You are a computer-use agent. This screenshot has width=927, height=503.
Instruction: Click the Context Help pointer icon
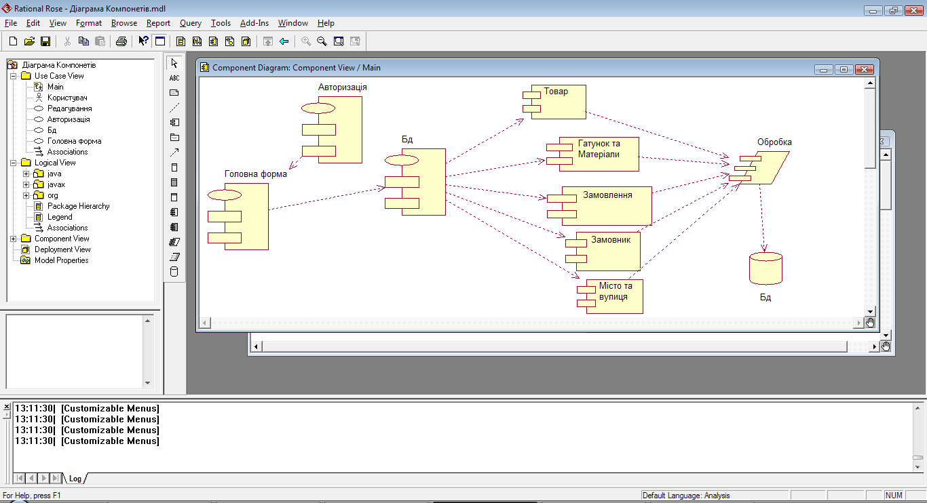pyautogui.click(x=143, y=41)
